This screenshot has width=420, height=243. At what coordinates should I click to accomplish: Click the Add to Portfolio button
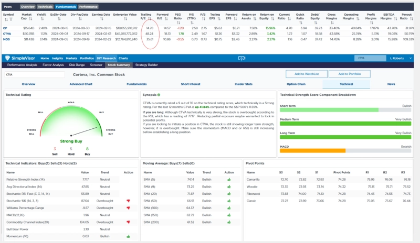(x=348, y=74)
